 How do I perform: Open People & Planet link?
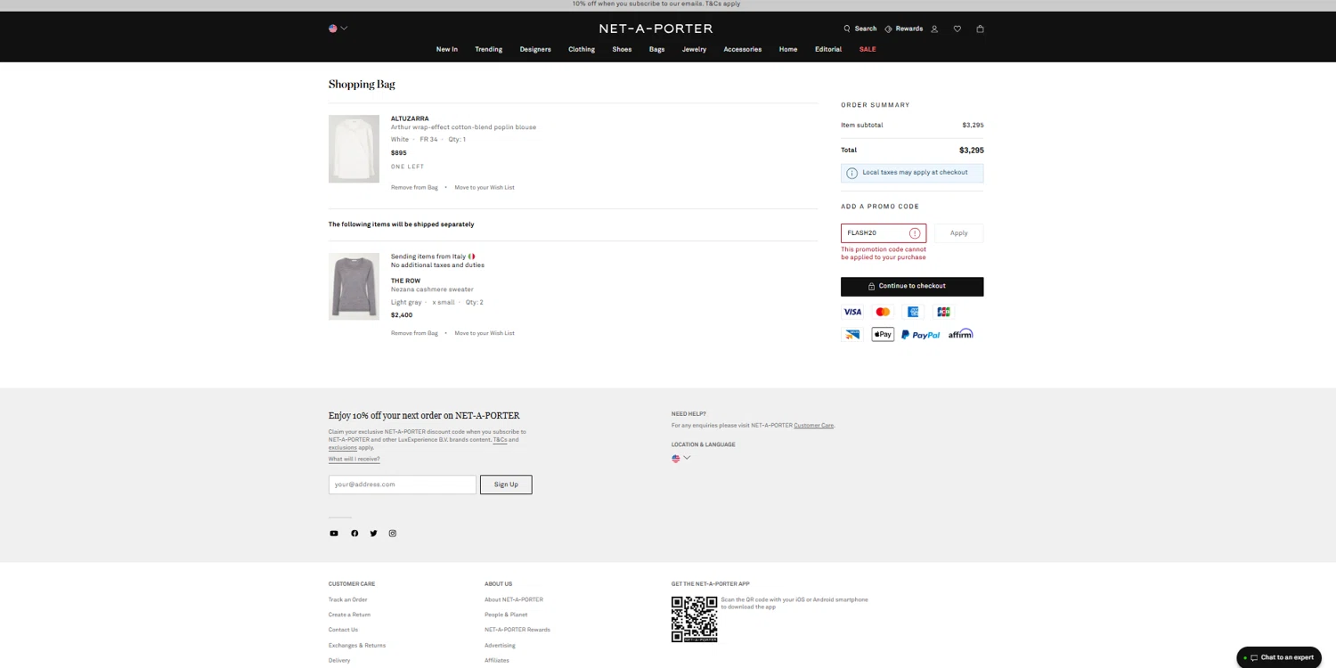pos(506,615)
